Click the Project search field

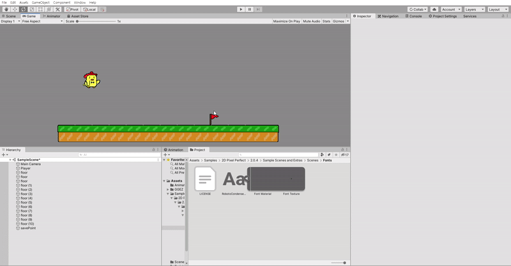point(278,155)
